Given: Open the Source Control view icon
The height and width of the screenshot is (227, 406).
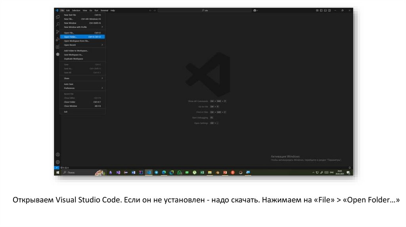Looking at the screenshot, I should click(58, 32).
